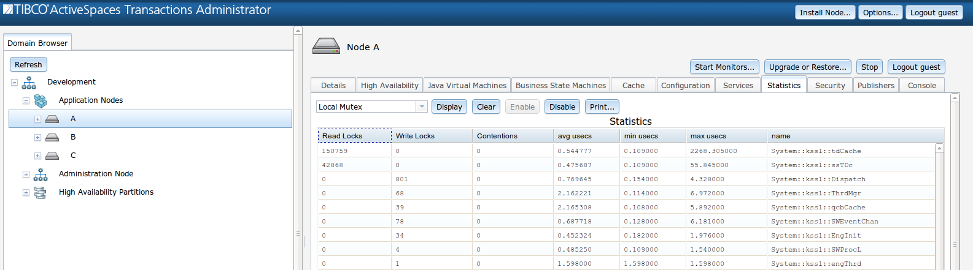This screenshot has width=973, height=270.
Task: Sort by Read Locks column header
Action: (354, 136)
